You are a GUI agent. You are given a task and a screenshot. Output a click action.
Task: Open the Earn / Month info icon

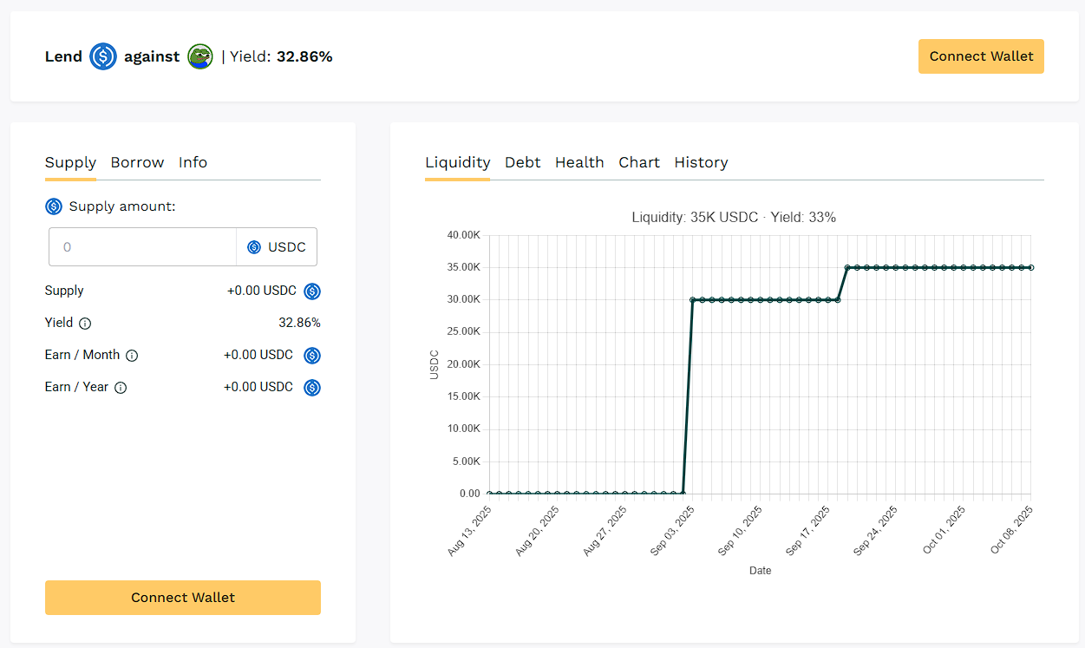pyautogui.click(x=132, y=356)
